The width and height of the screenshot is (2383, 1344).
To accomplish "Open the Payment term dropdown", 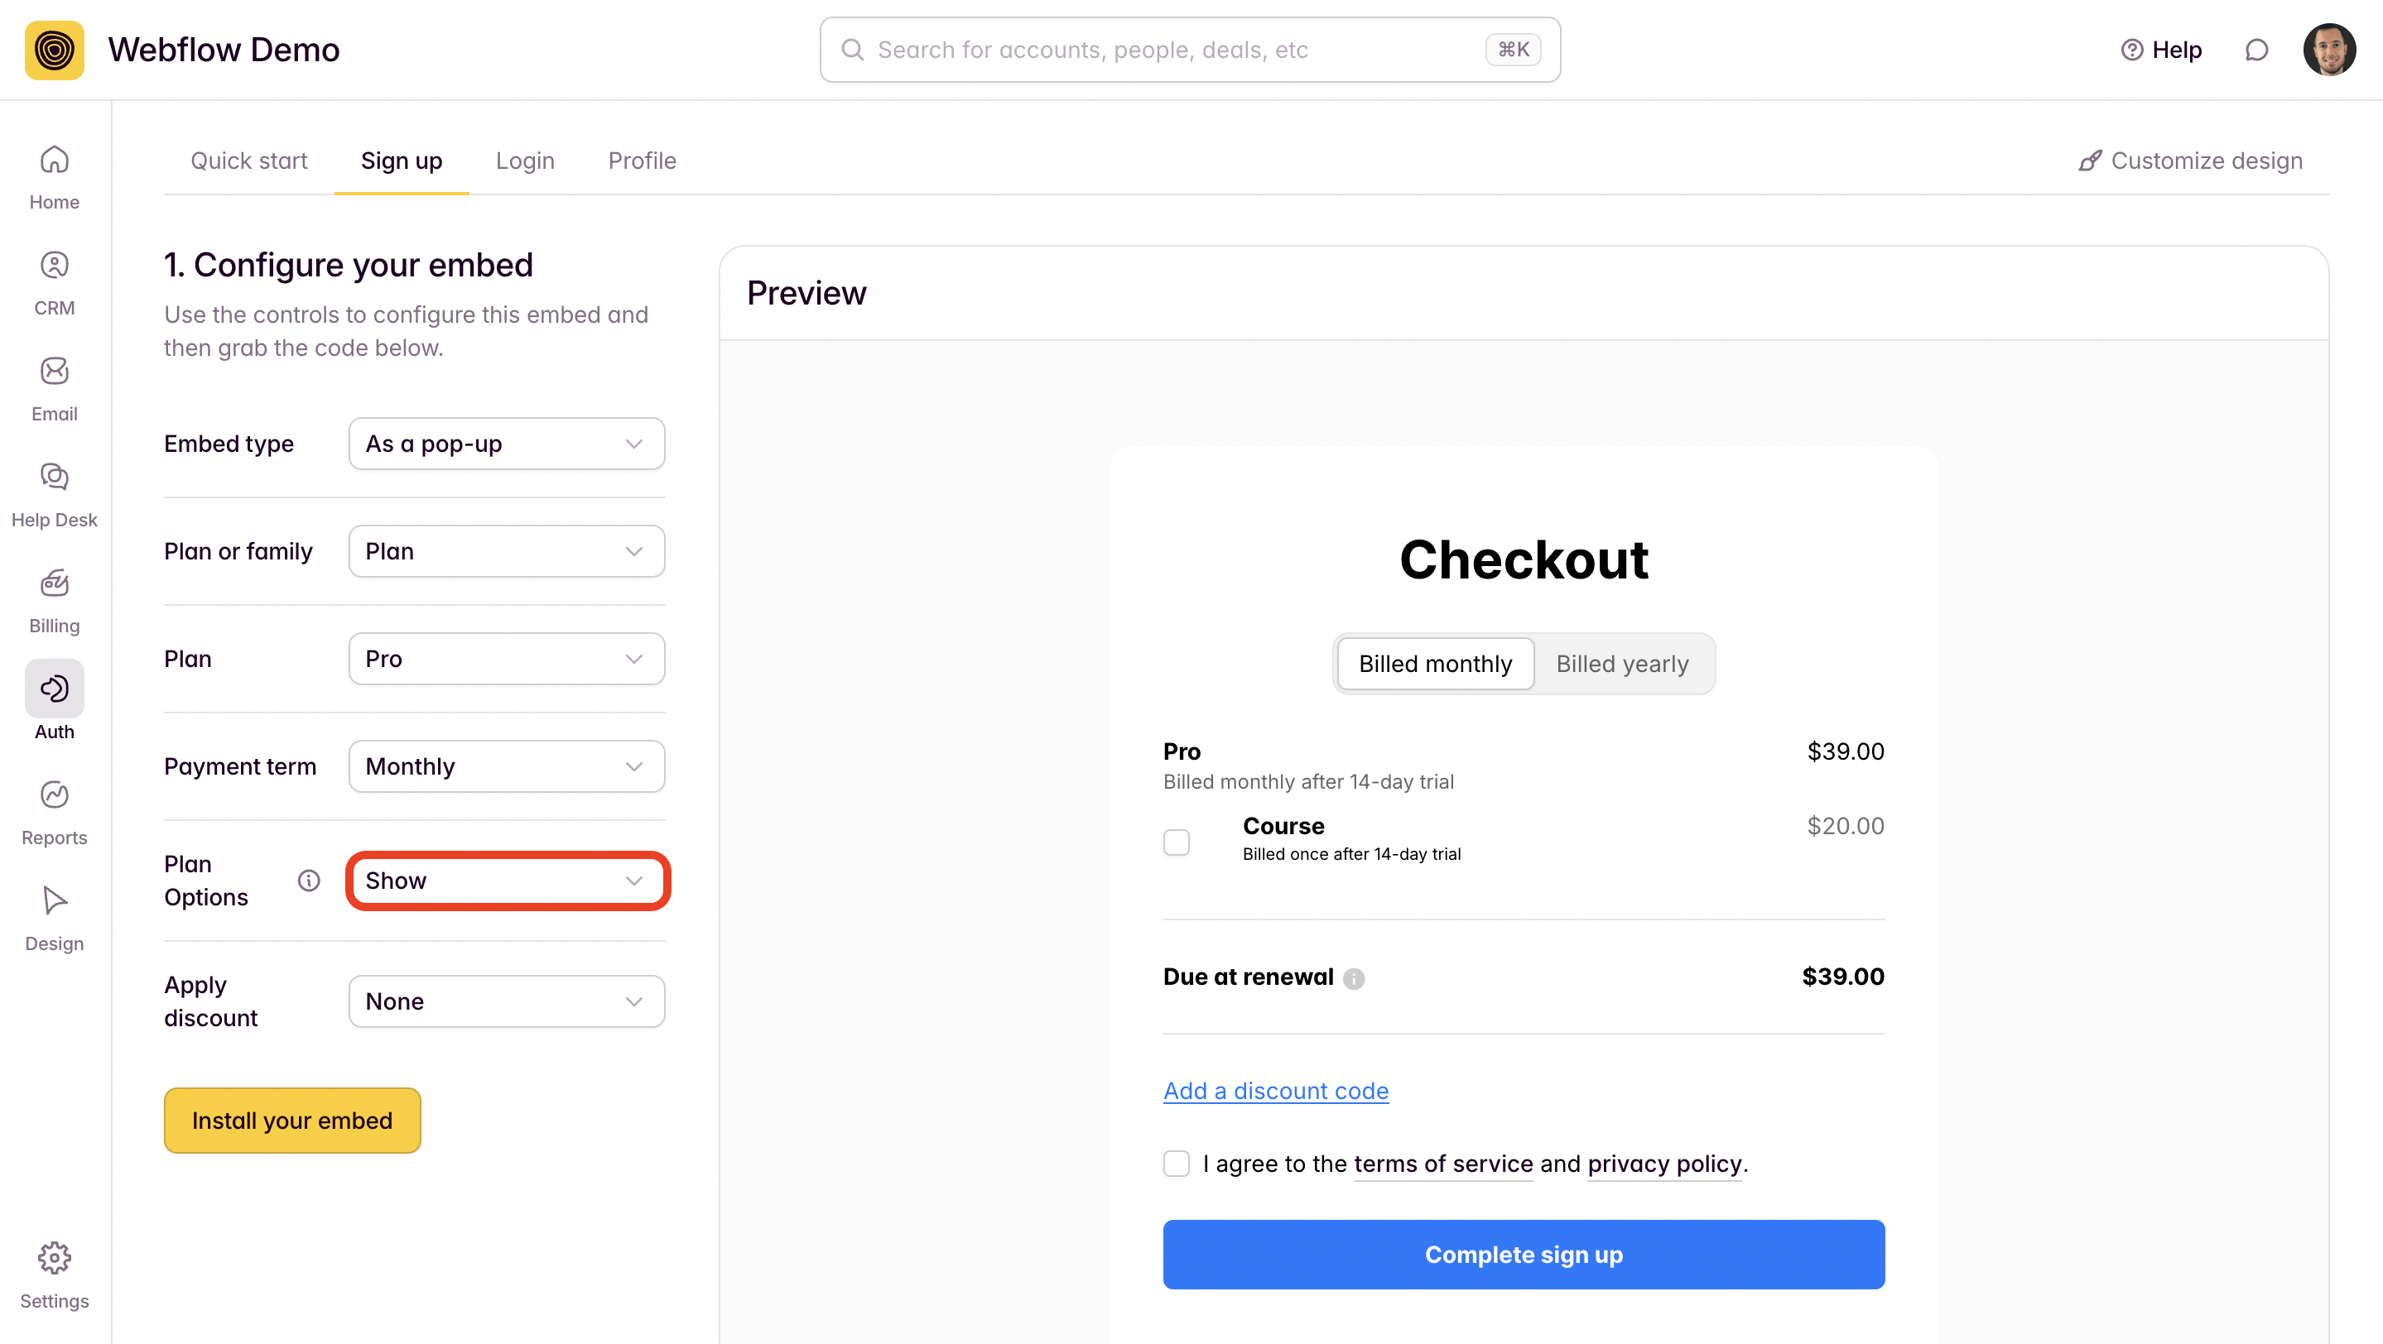I will 507,766.
